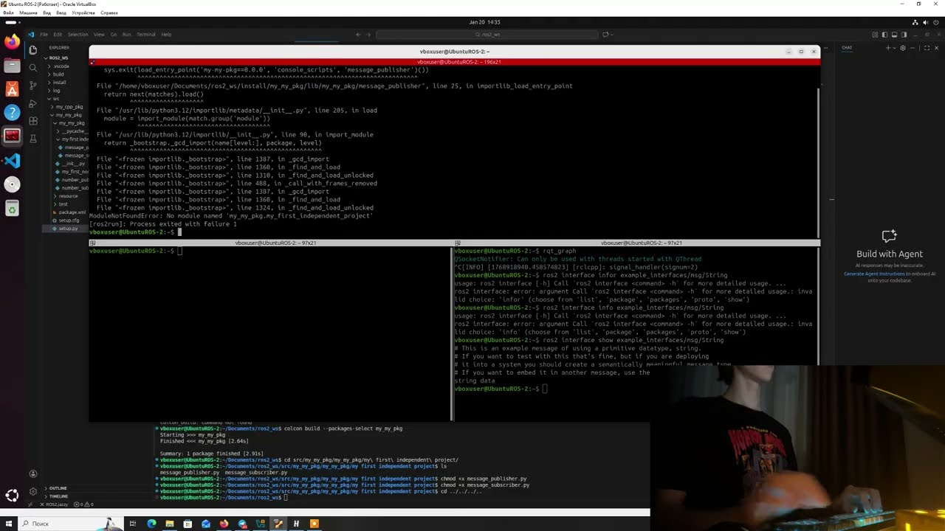Open Task View on the Windows taskbar

pyautogui.click(x=133, y=524)
